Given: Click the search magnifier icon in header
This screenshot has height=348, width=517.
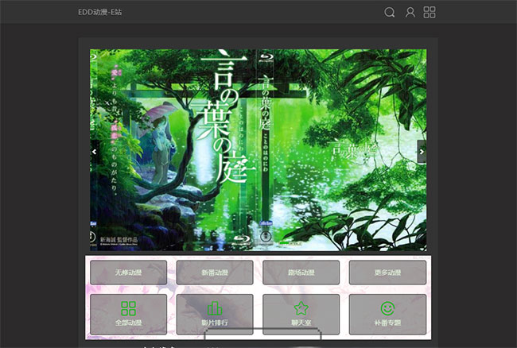Looking at the screenshot, I should click(390, 12).
